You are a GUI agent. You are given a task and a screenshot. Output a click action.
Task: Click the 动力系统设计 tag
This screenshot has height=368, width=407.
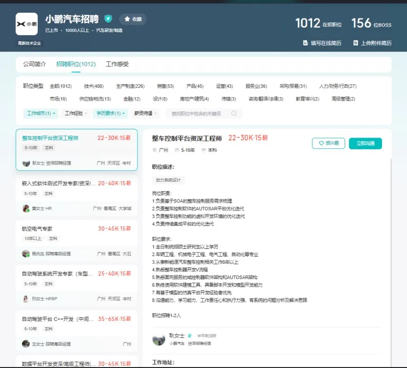168,180
